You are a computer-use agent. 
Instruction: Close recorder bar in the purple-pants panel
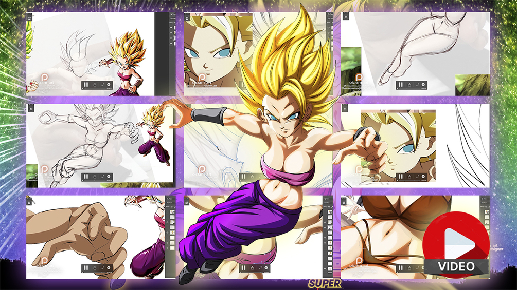pyautogui.click(x=266, y=268)
